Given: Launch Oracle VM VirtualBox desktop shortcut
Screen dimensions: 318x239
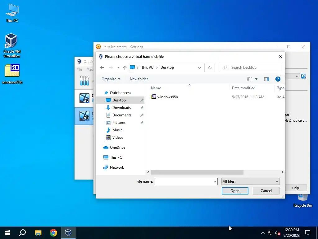Looking at the screenshot, I should coord(12,45).
